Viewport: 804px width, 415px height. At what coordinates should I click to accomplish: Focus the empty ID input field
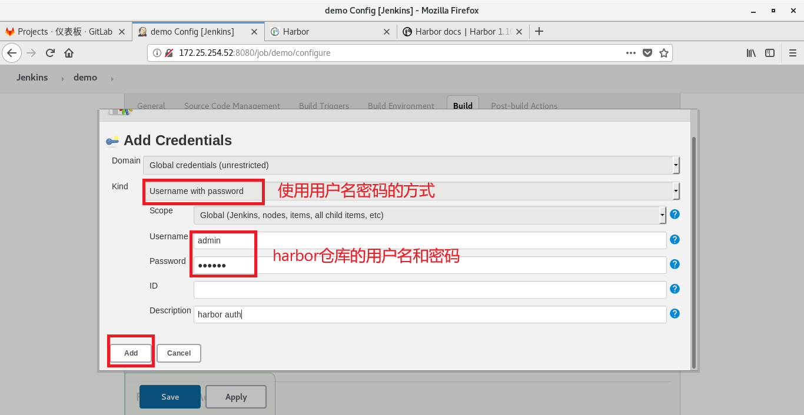click(430, 290)
